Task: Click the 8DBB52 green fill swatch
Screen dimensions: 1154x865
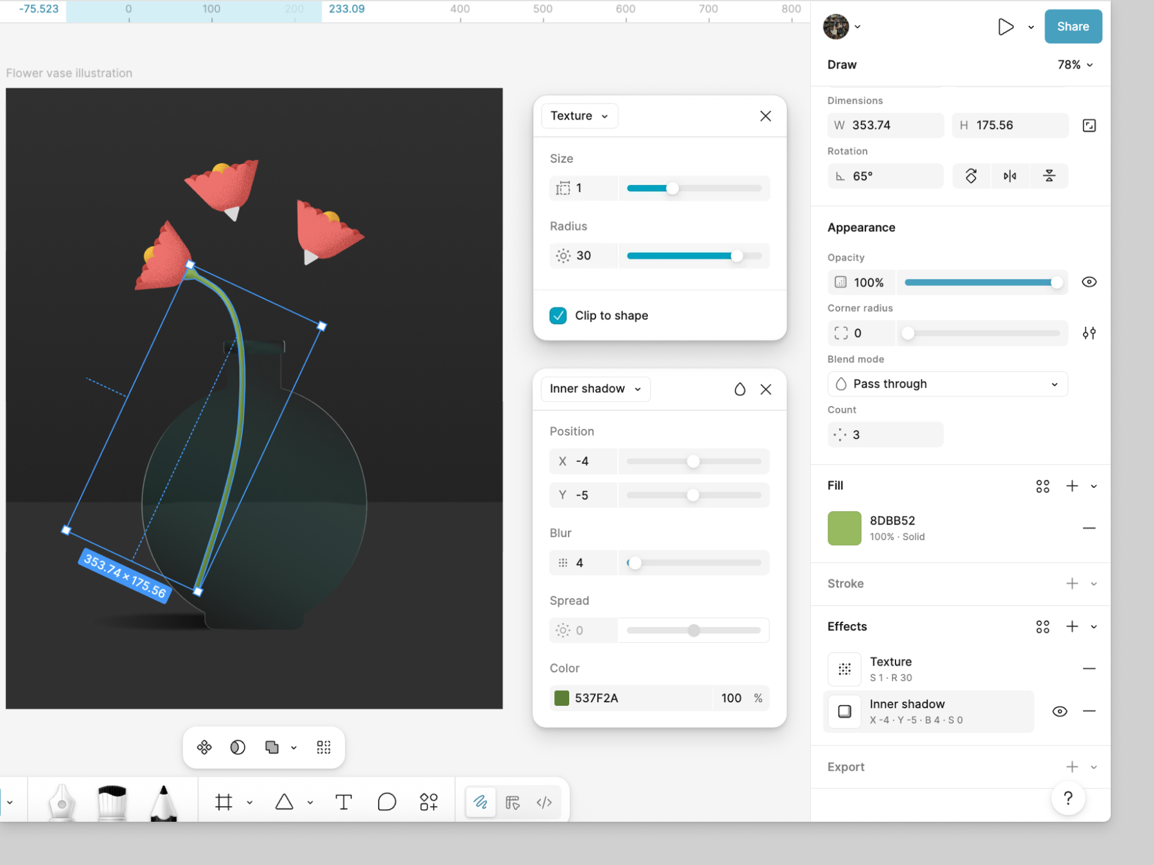Action: coord(844,529)
